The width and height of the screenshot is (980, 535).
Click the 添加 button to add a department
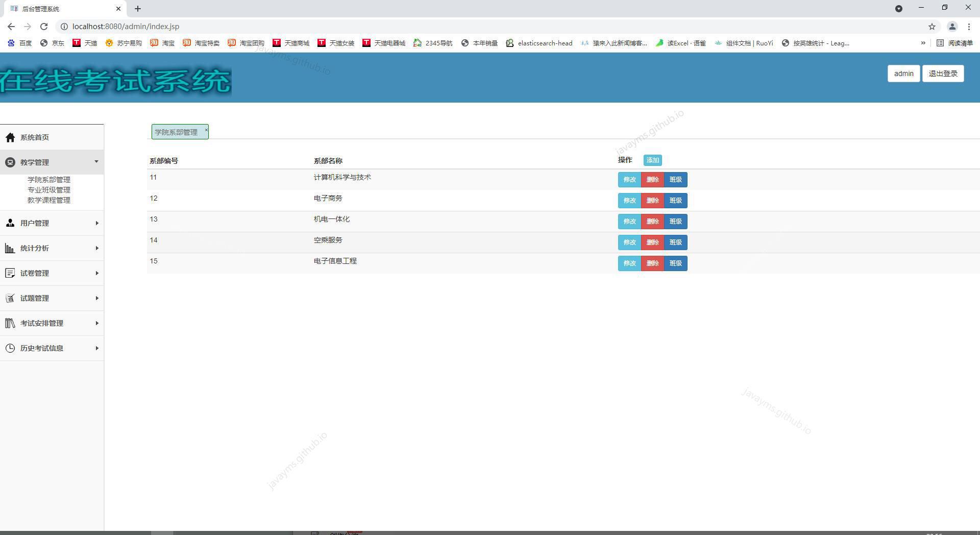coord(652,160)
